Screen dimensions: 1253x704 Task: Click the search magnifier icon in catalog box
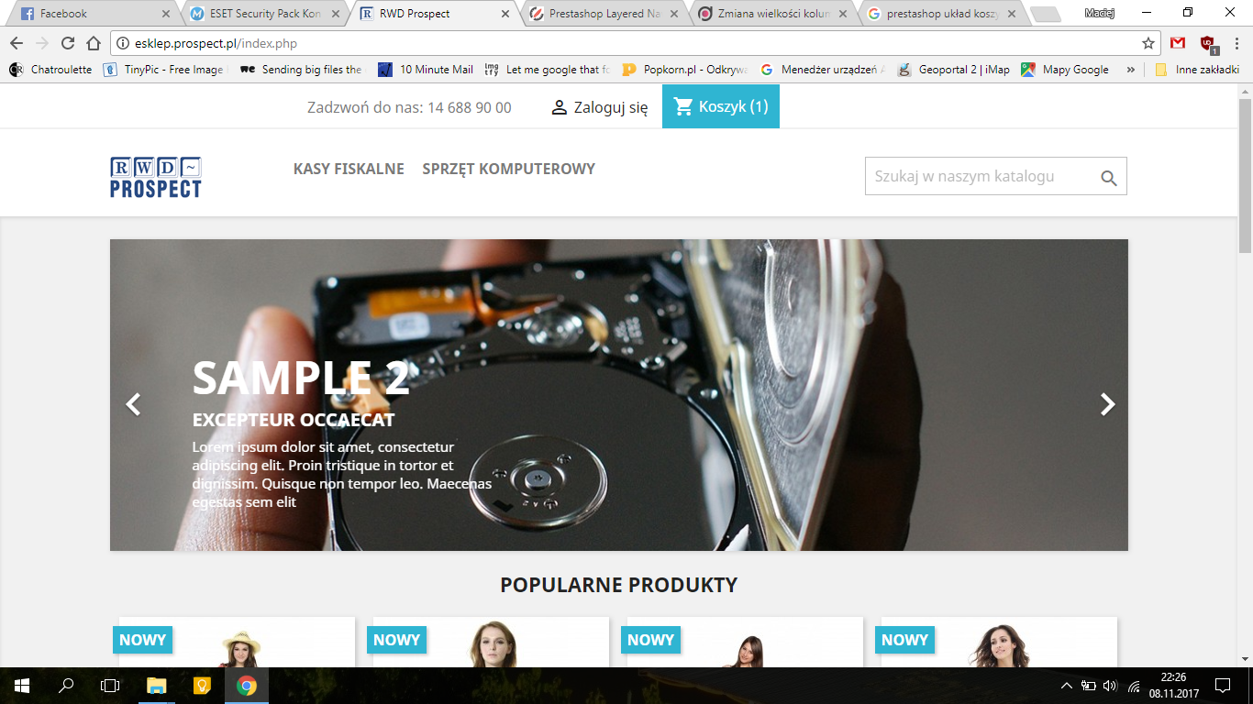pos(1108,178)
